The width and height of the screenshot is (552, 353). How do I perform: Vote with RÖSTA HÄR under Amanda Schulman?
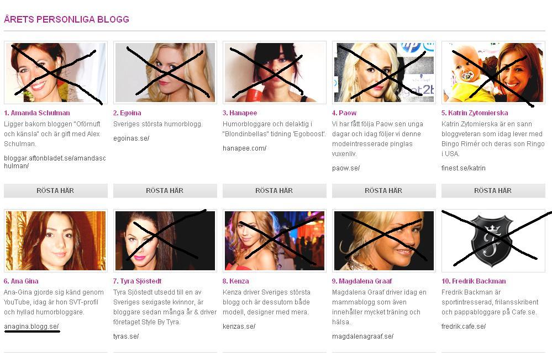tap(56, 190)
